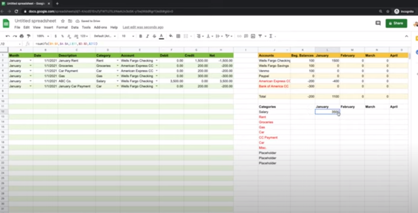Open the Help menu
The width and height of the screenshot is (418, 213).
tap(114, 27)
